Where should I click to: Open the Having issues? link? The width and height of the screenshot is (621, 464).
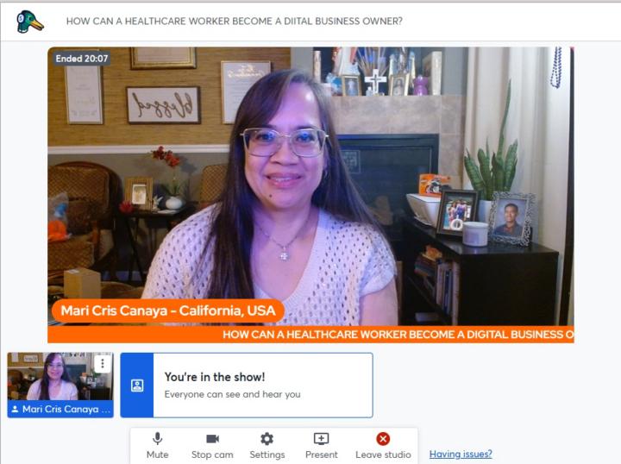click(461, 454)
